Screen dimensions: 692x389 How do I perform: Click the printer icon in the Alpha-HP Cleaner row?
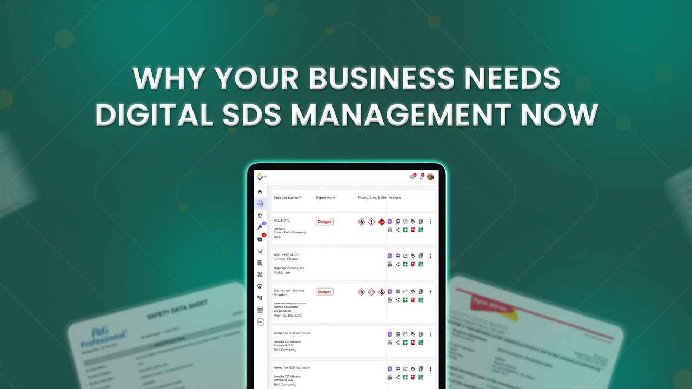click(390, 264)
